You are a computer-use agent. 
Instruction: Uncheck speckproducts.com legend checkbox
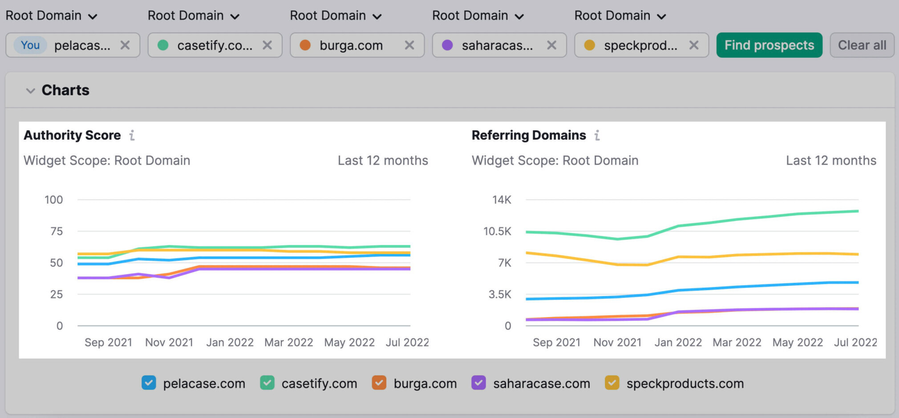(612, 383)
